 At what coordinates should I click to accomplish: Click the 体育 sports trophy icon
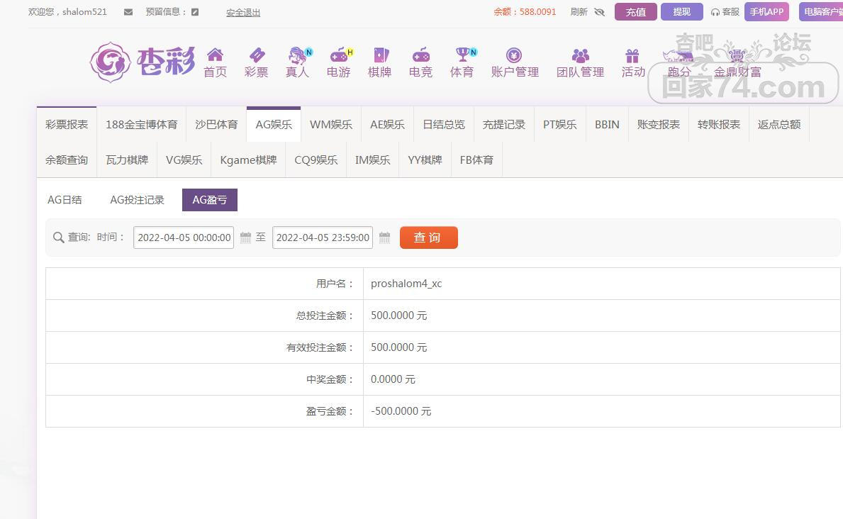(x=462, y=55)
